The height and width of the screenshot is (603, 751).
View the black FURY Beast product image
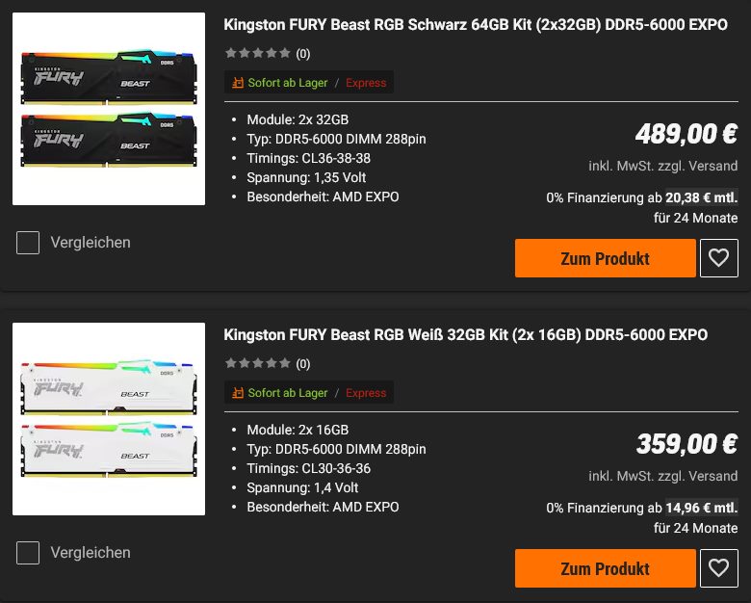(x=109, y=109)
